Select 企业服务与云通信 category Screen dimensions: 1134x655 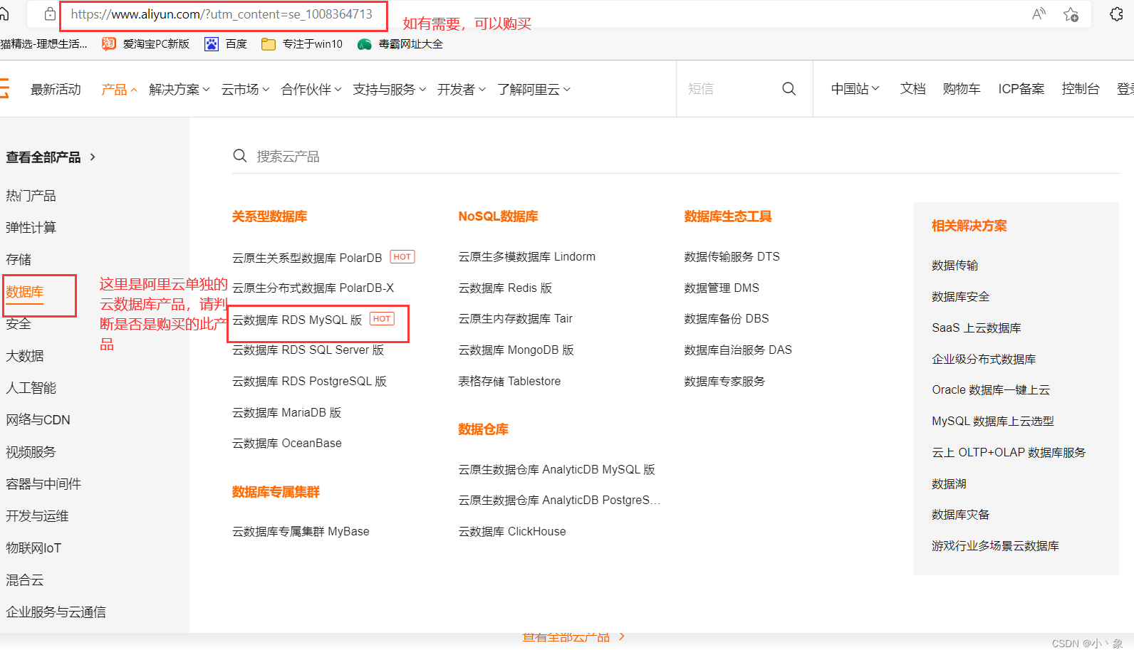pos(56,612)
